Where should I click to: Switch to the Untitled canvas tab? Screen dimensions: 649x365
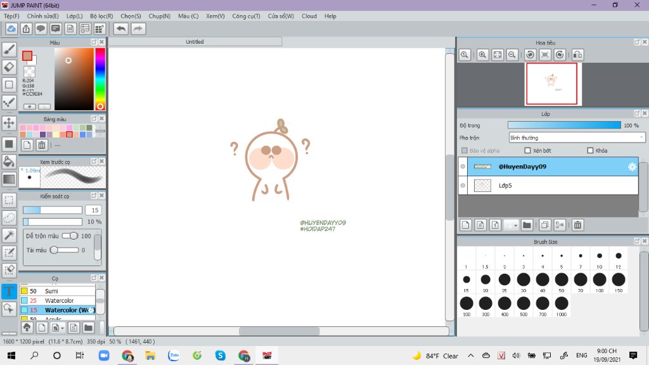click(195, 42)
